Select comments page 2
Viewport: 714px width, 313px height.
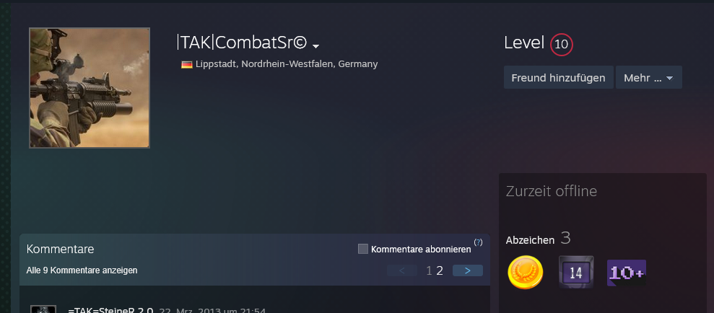[440, 271]
